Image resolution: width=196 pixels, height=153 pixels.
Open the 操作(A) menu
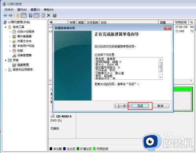(22, 10)
